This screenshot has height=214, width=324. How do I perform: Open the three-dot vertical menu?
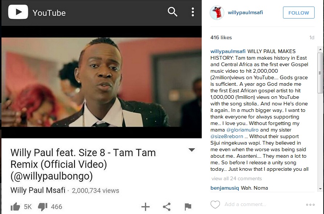point(193,12)
